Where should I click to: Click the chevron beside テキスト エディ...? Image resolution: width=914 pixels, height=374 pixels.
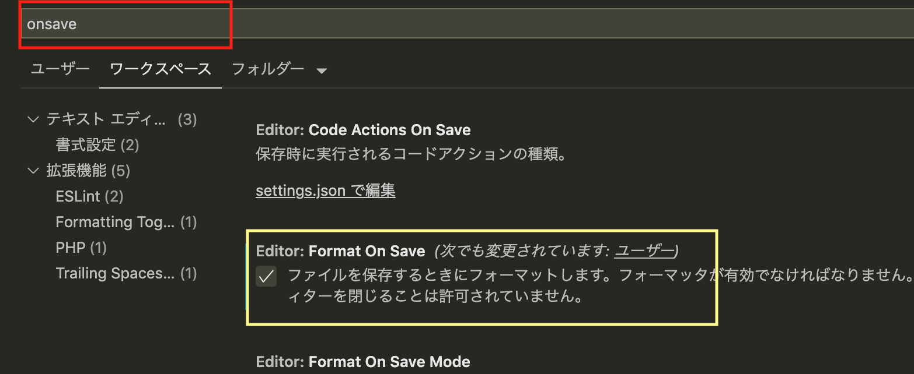pyautogui.click(x=33, y=119)
